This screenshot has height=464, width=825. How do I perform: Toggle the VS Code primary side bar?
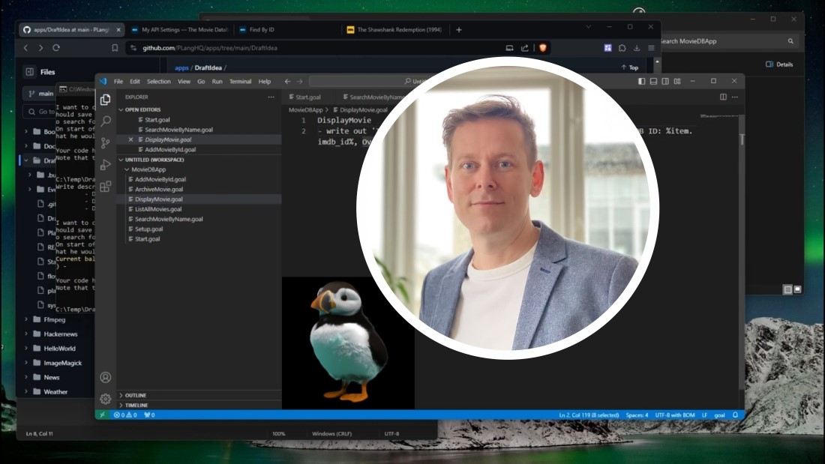pyautogui.click(x=641, y=81)
